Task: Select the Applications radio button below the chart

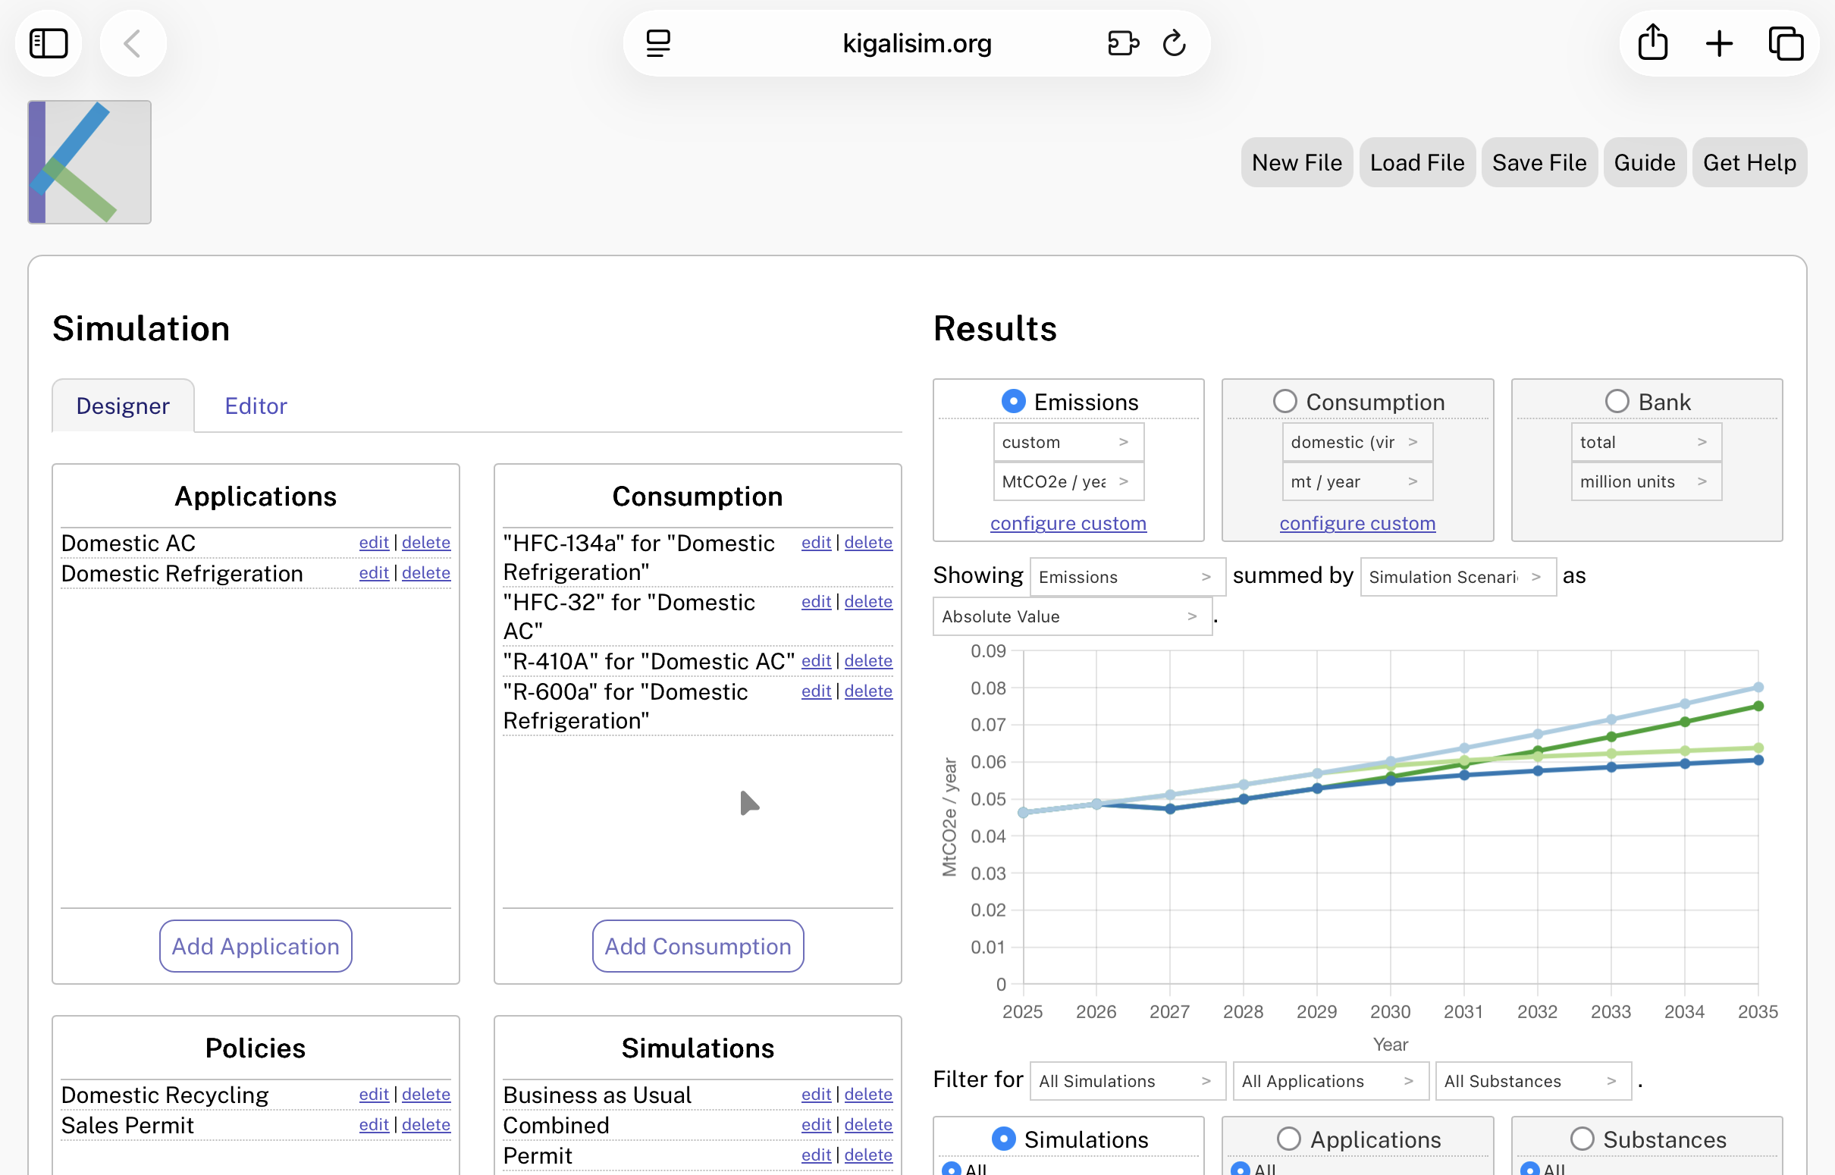Action: (x=1290, y=1139)
